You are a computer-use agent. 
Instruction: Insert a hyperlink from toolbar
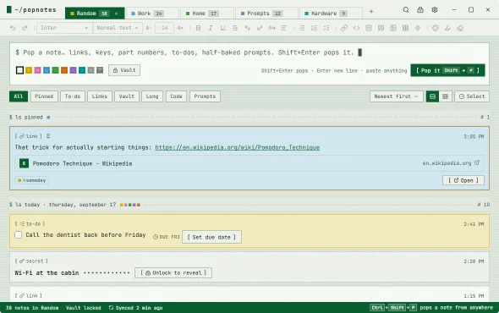tap(344, 28)
